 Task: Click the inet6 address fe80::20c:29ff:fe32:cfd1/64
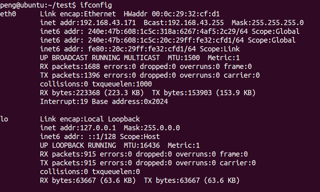coord(142,49)
